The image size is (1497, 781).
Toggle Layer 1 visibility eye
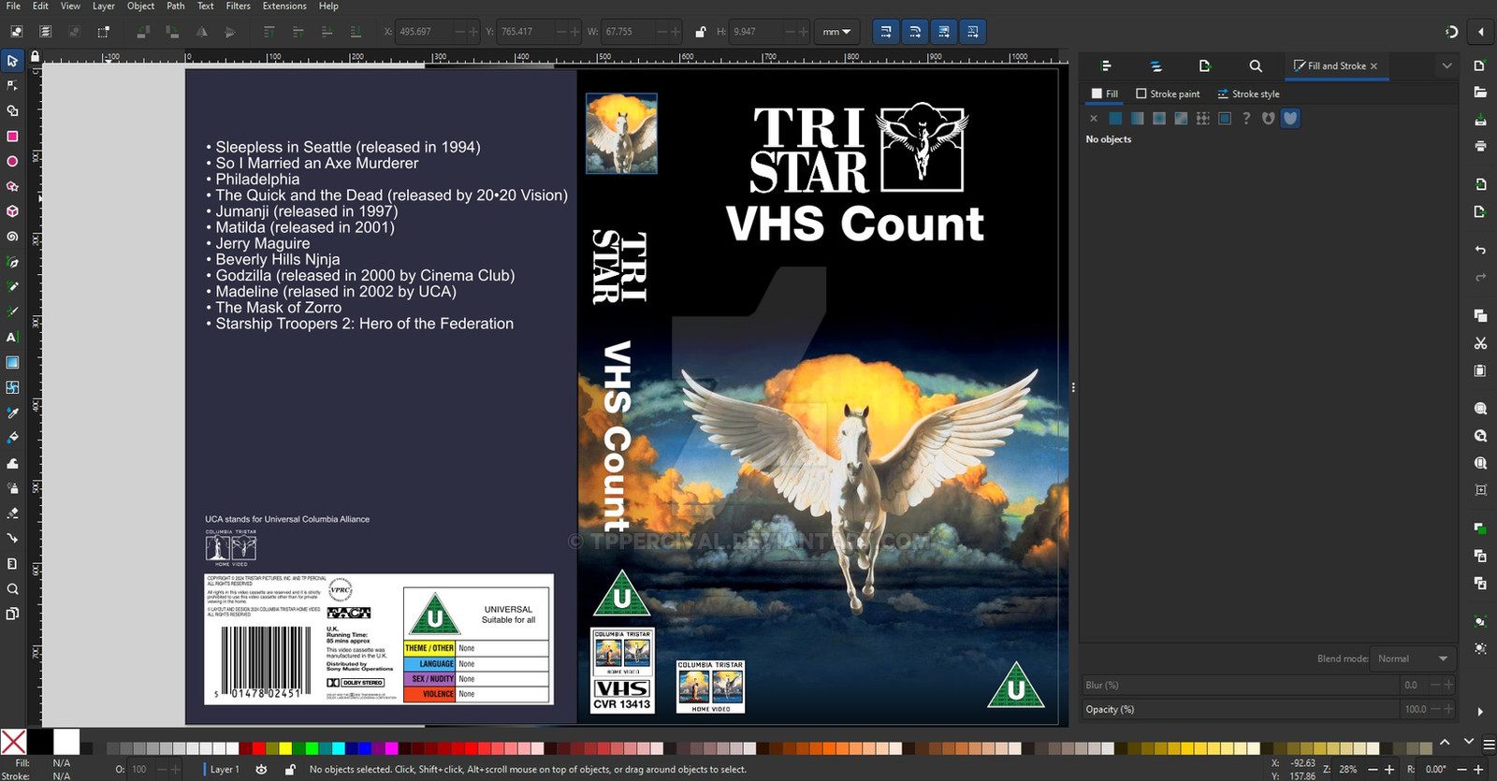(262, 770)
